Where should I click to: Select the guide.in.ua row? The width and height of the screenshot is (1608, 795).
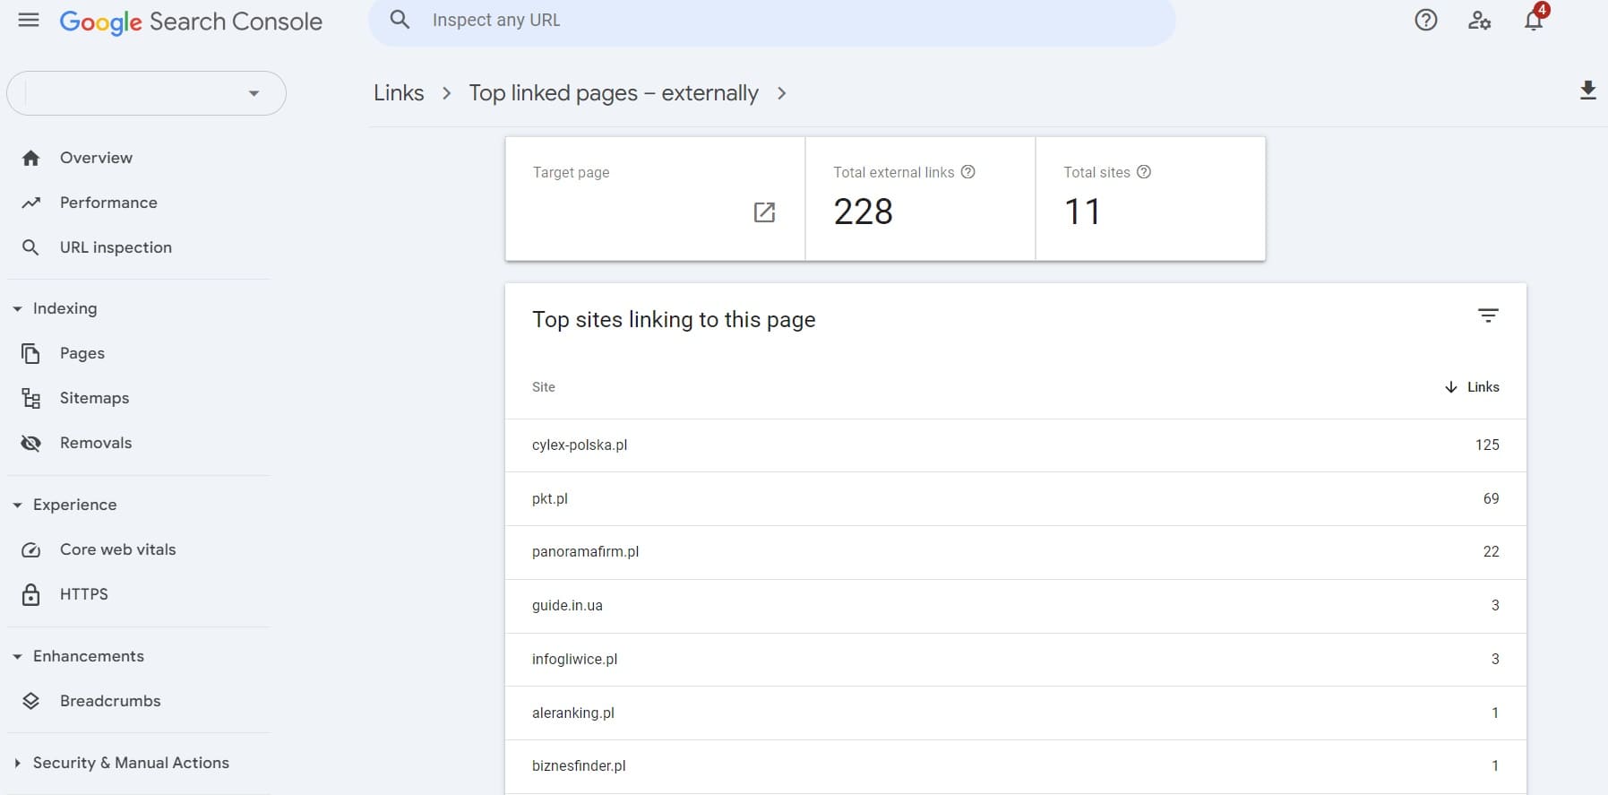pos(1015,606)
